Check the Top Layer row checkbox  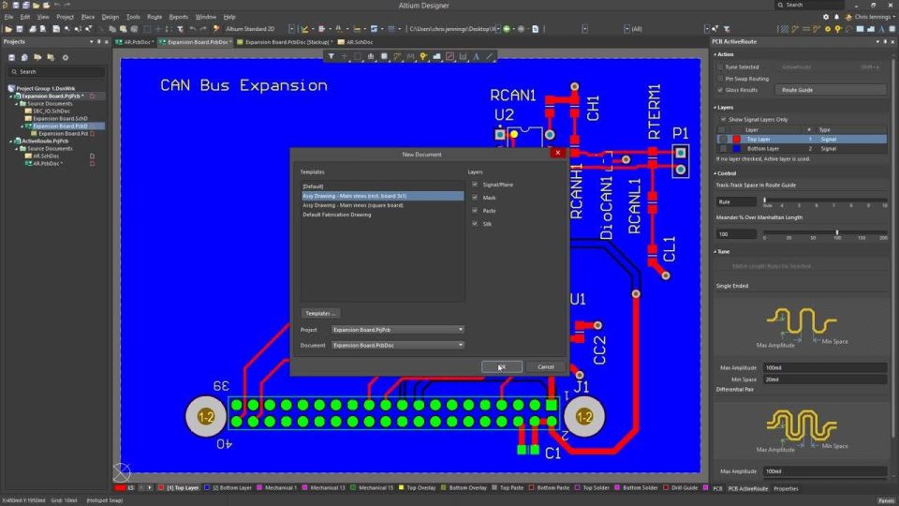(723, 140)
